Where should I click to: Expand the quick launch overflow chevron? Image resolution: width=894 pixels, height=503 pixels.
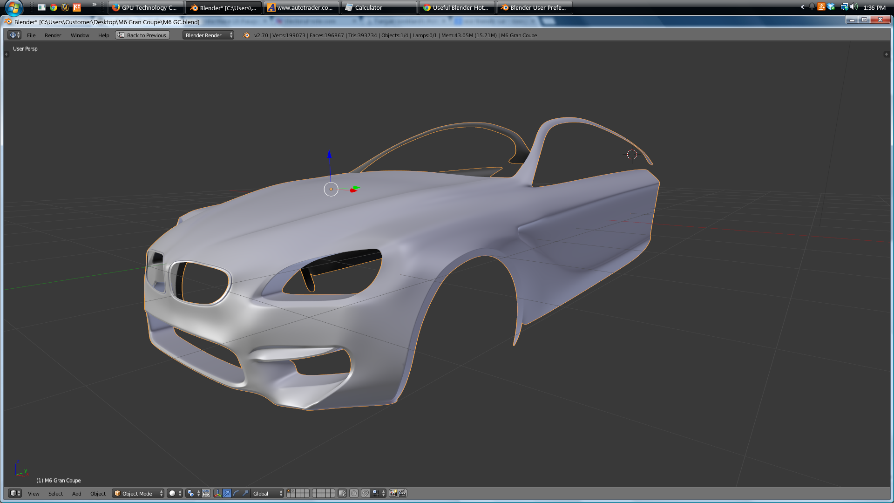click(x=95, y=5)
